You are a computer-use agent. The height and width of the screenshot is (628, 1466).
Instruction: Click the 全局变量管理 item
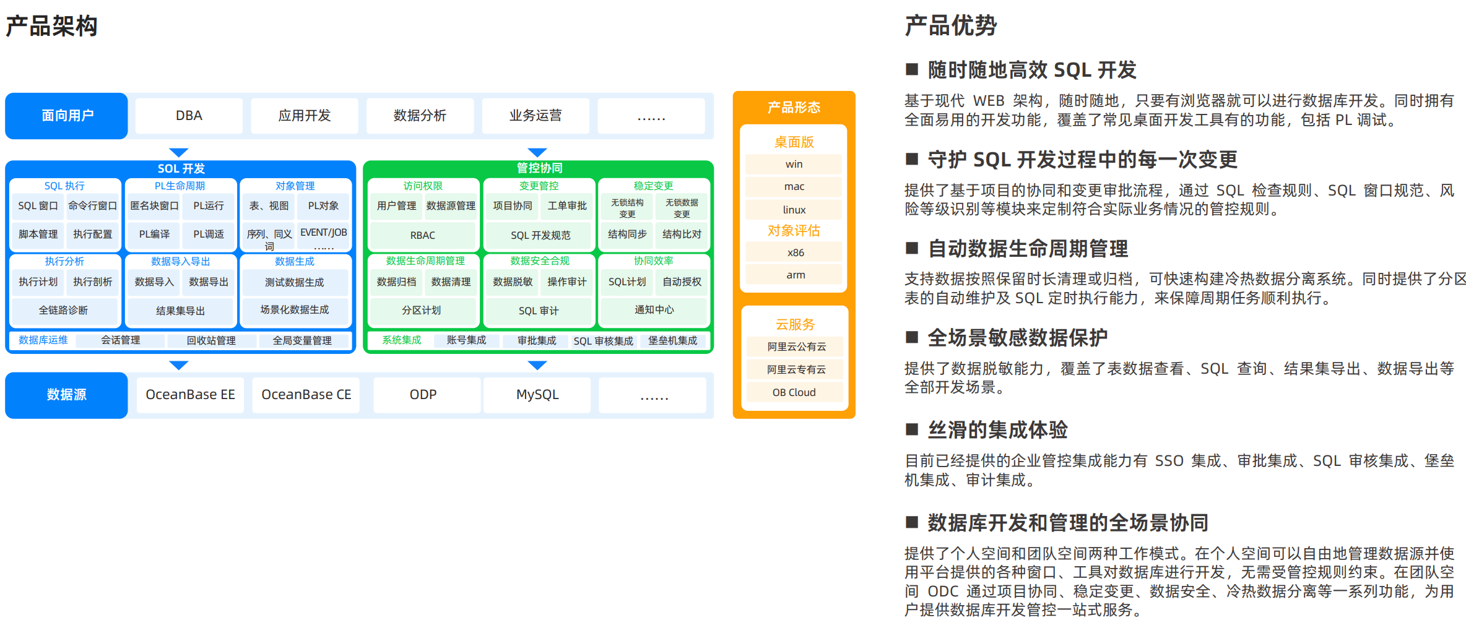[302, 341]
